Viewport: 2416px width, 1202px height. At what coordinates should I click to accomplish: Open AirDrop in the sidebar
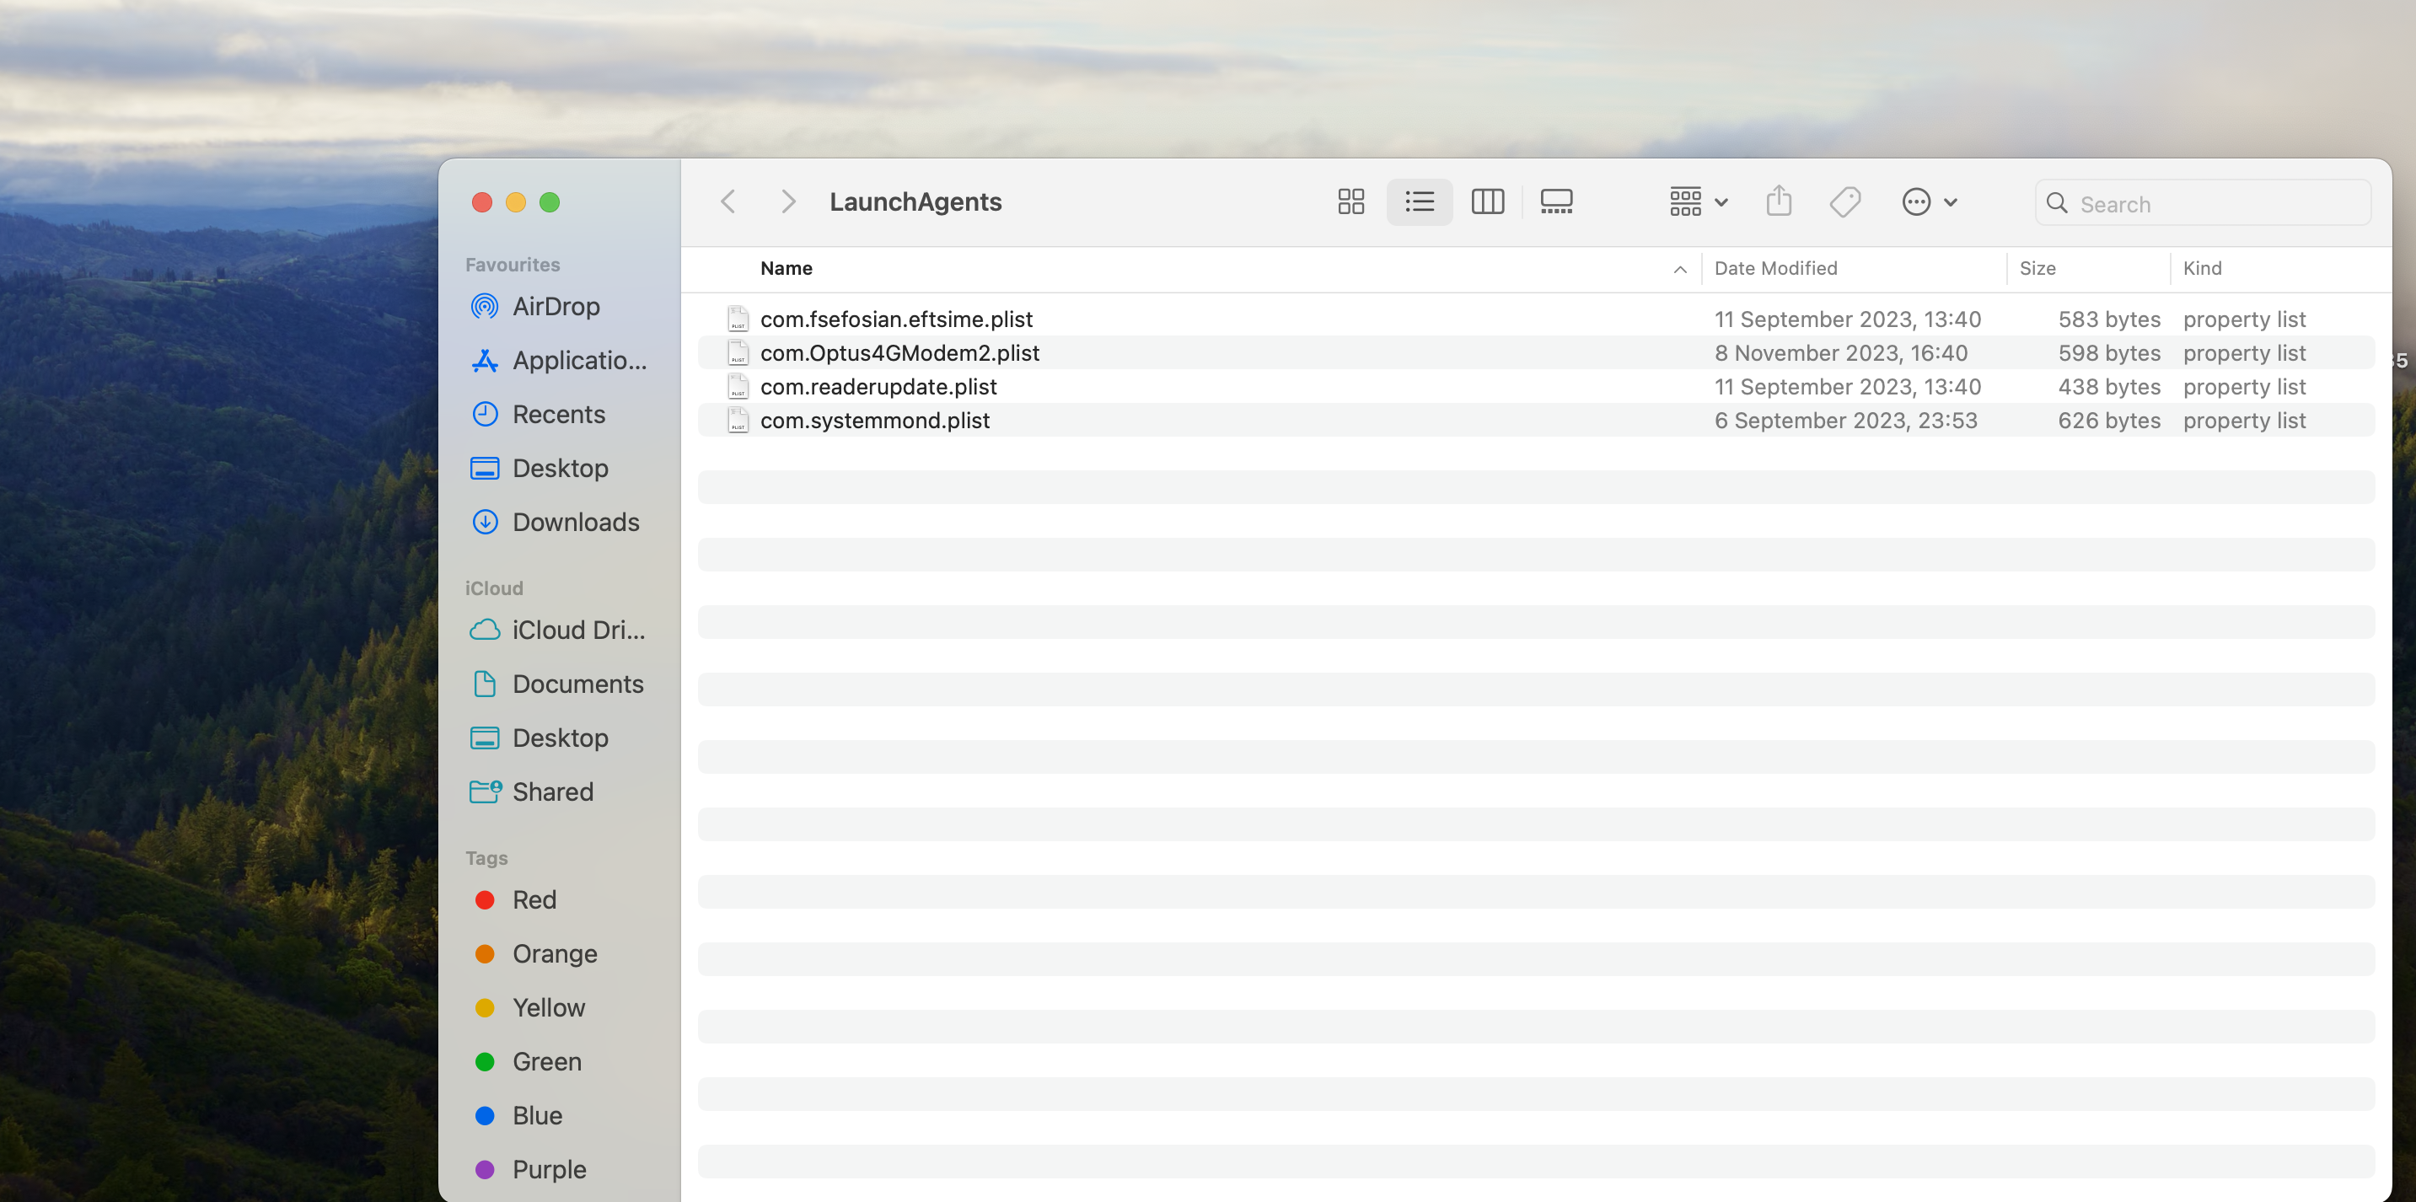[x=556, y=307]
